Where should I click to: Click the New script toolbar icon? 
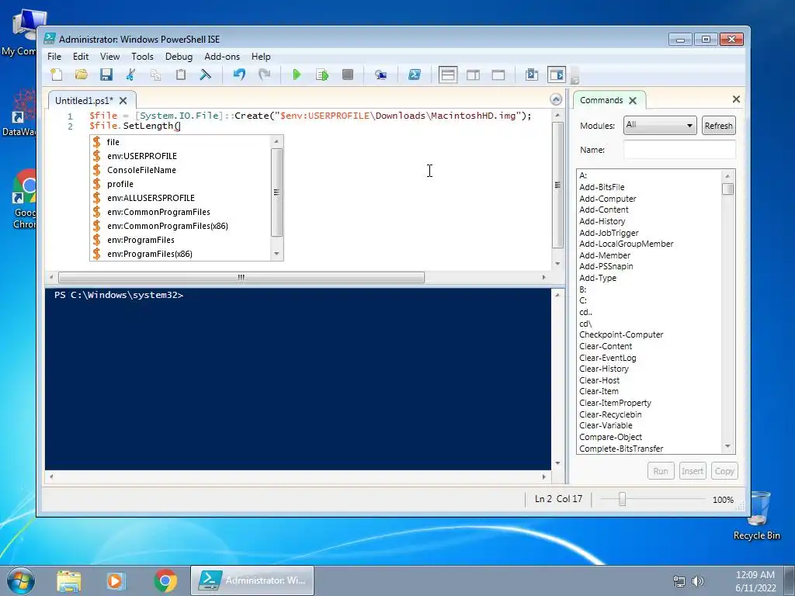tap(57, 75)
